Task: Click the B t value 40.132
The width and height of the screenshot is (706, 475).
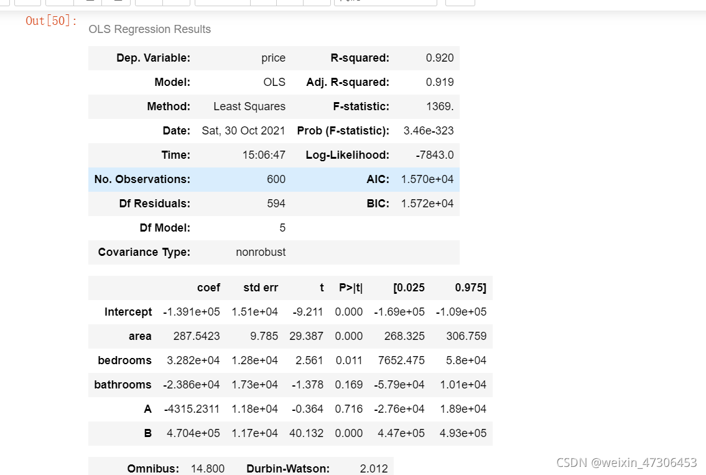Action: pyautogui.click(x=306, y=434)
